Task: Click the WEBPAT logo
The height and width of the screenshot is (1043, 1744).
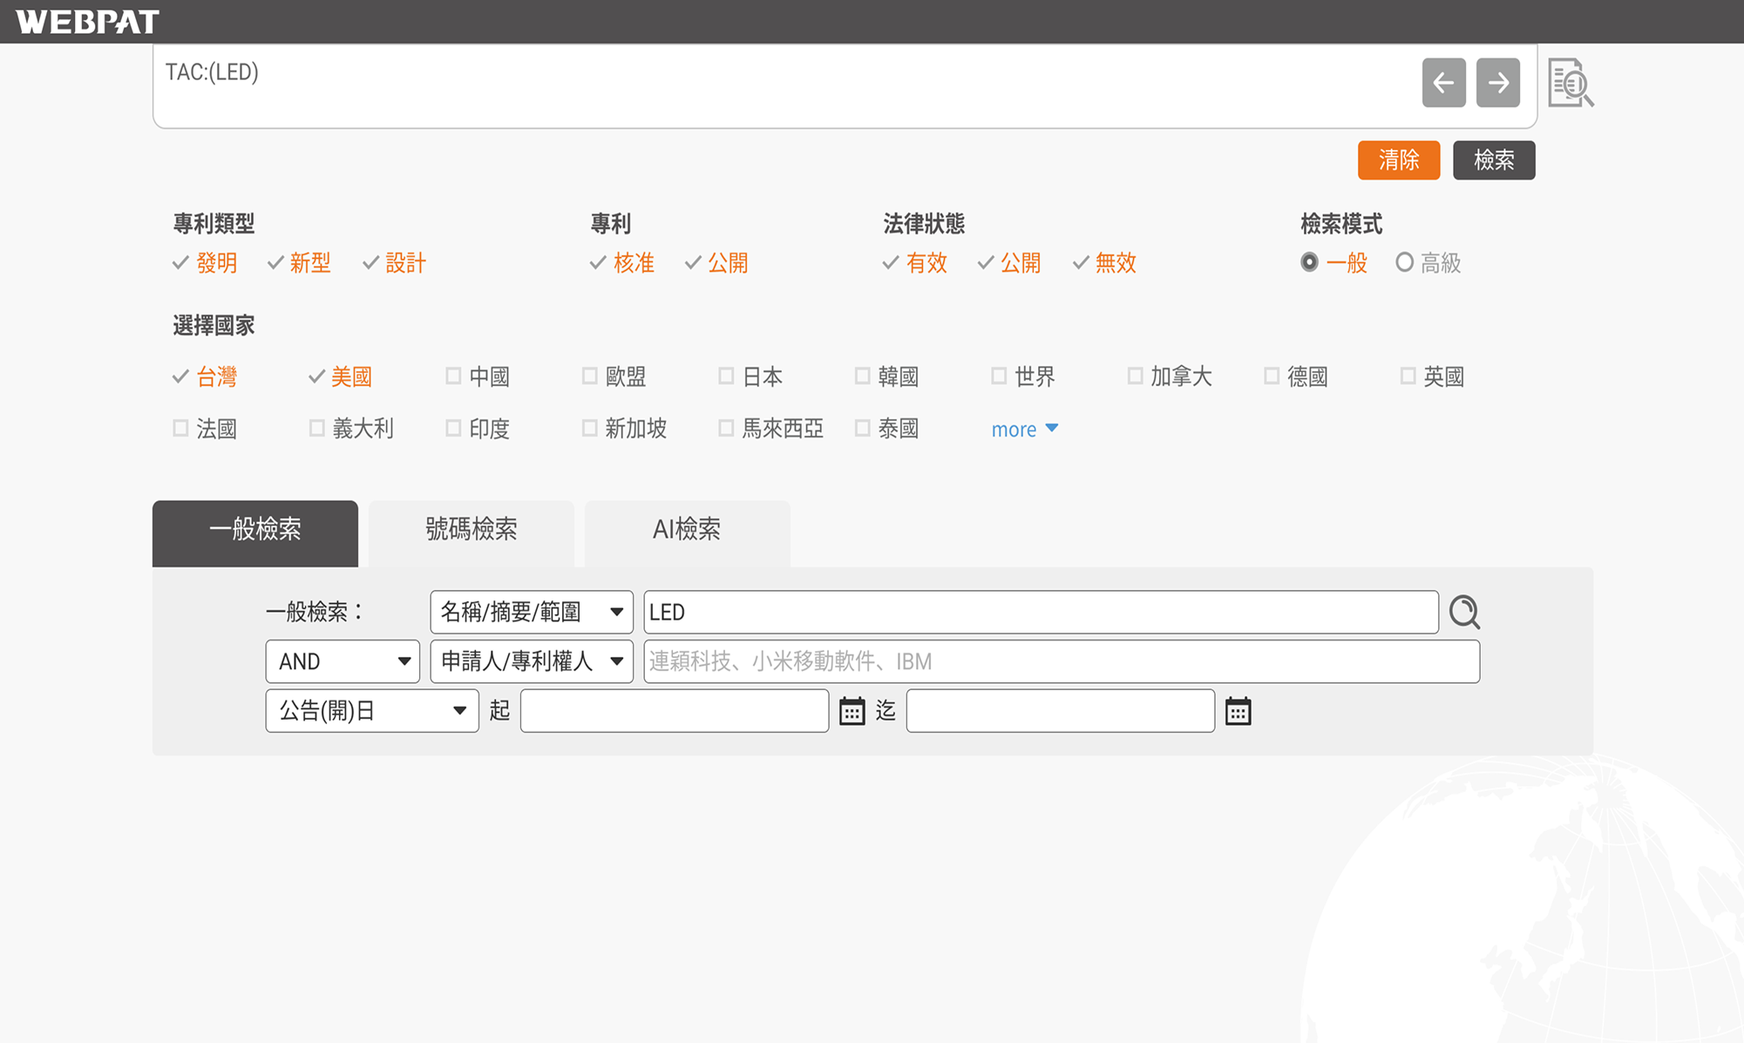Action: point(87,21)
